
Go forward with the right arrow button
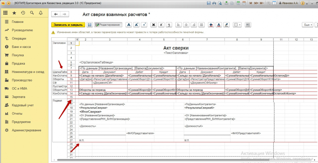click(65, 14)
